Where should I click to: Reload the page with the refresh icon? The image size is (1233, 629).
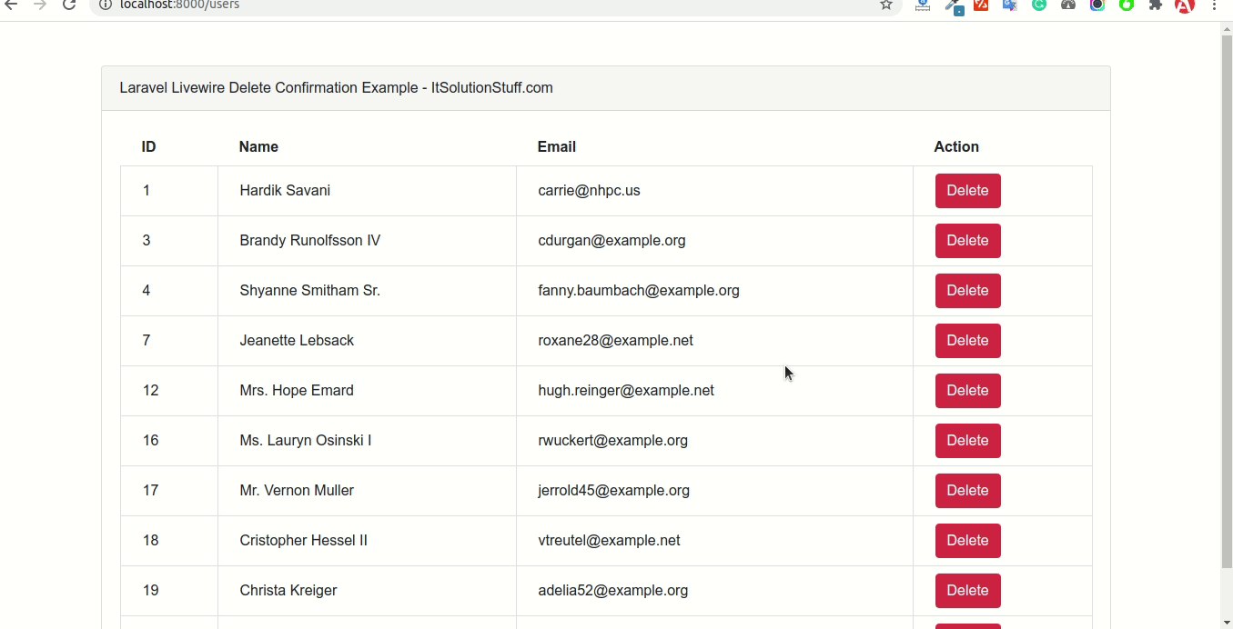pos(69,5)
